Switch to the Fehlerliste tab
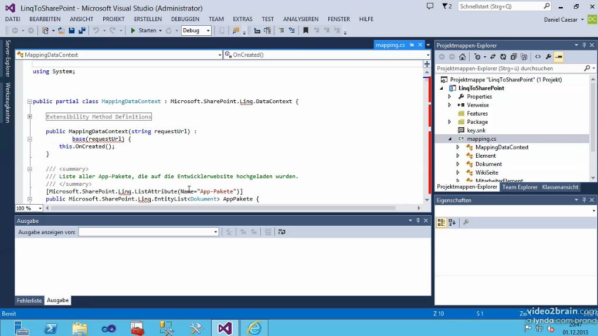Viewport: 598px width, 336px height. [29, 301]
